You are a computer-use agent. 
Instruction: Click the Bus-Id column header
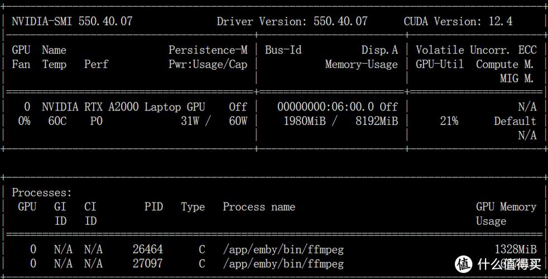(283, 50)
